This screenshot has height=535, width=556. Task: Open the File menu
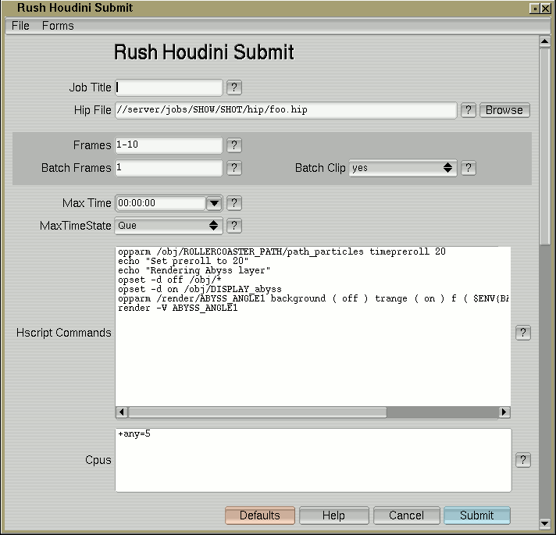[x=20, y=26]
